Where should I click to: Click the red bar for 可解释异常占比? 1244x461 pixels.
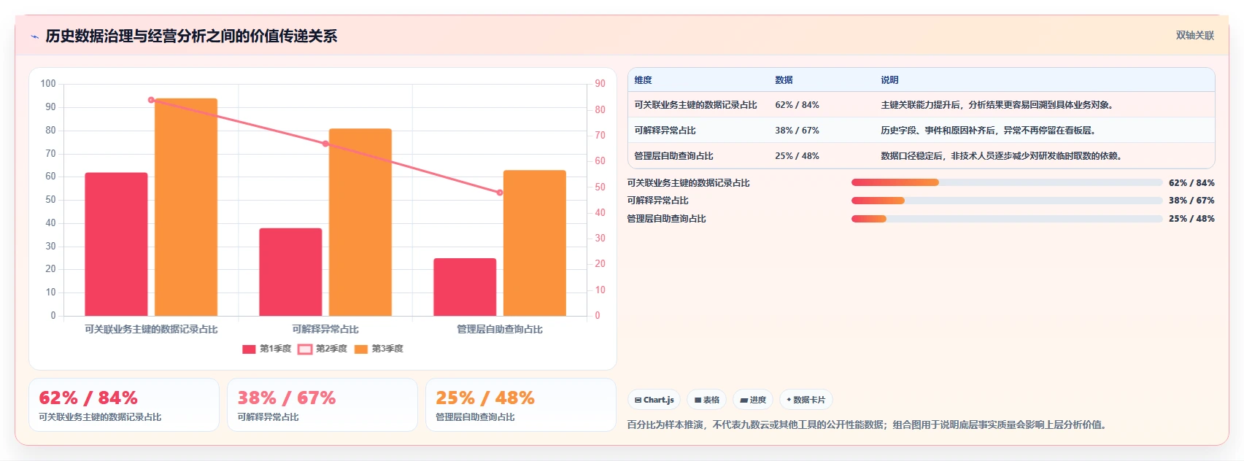290,272
